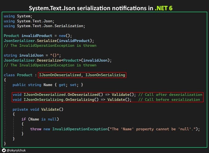Viewport: 209px width, 153px height.
Task: Click the thrown-exception comment below the Deserialize call
Action: (50, 65)
